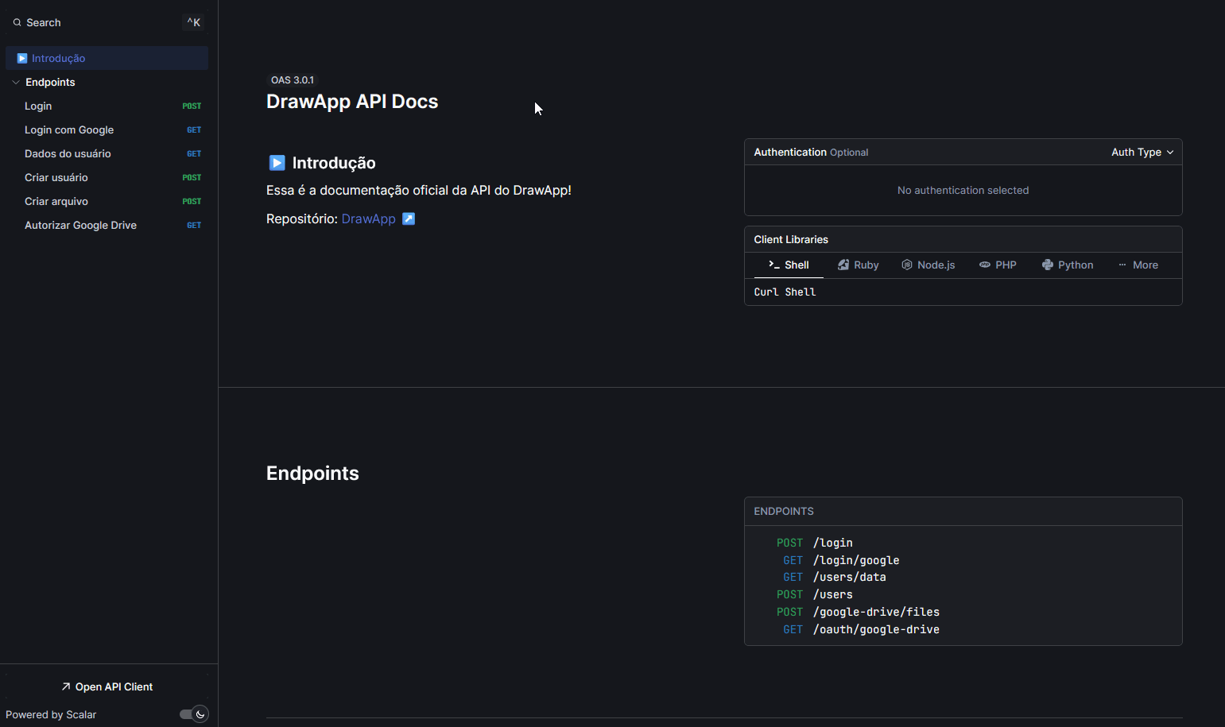The width and height of the screenshot is (1225, 727).
Task: Open Autorizar Google Drive endpoint
Action: coord(107,225)
